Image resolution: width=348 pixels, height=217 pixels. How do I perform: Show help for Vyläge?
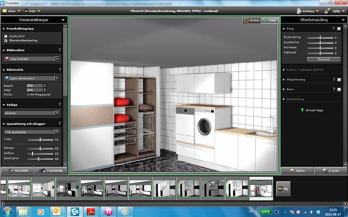click(59, 105)
